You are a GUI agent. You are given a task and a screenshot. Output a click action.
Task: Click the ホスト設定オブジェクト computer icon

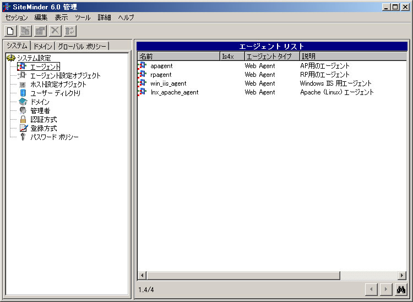click(23, 85)
